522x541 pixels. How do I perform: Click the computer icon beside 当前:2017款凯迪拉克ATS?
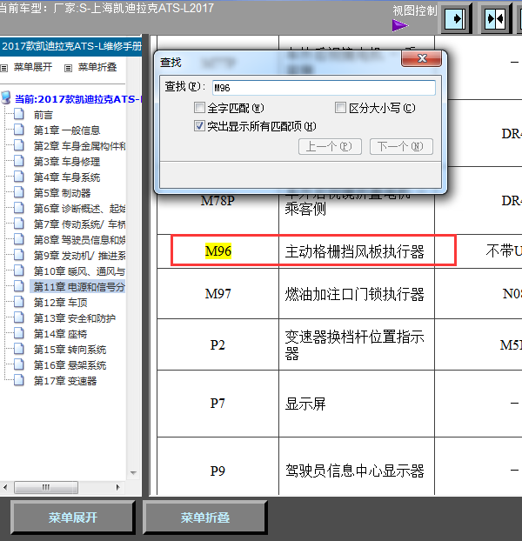[6, 98]
